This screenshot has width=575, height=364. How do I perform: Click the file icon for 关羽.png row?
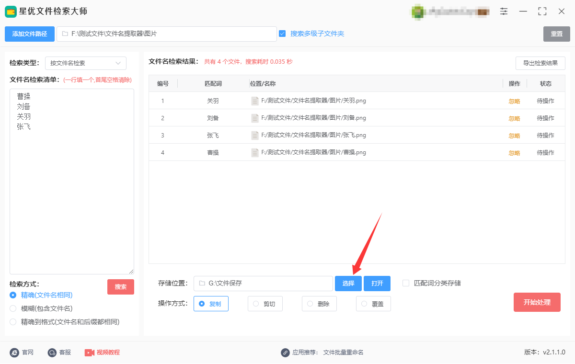255,101
